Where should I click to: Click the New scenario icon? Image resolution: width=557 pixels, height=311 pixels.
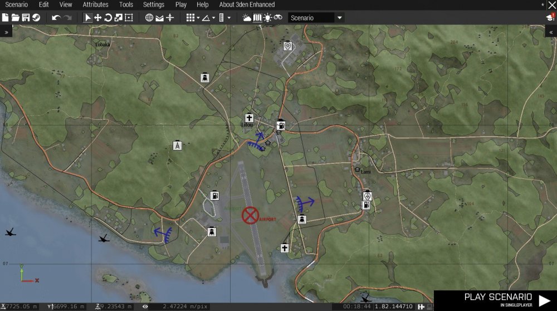(6, 18)
